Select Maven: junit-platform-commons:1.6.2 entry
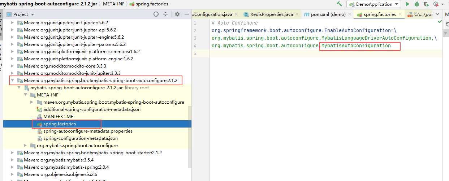 coord(82,52)
